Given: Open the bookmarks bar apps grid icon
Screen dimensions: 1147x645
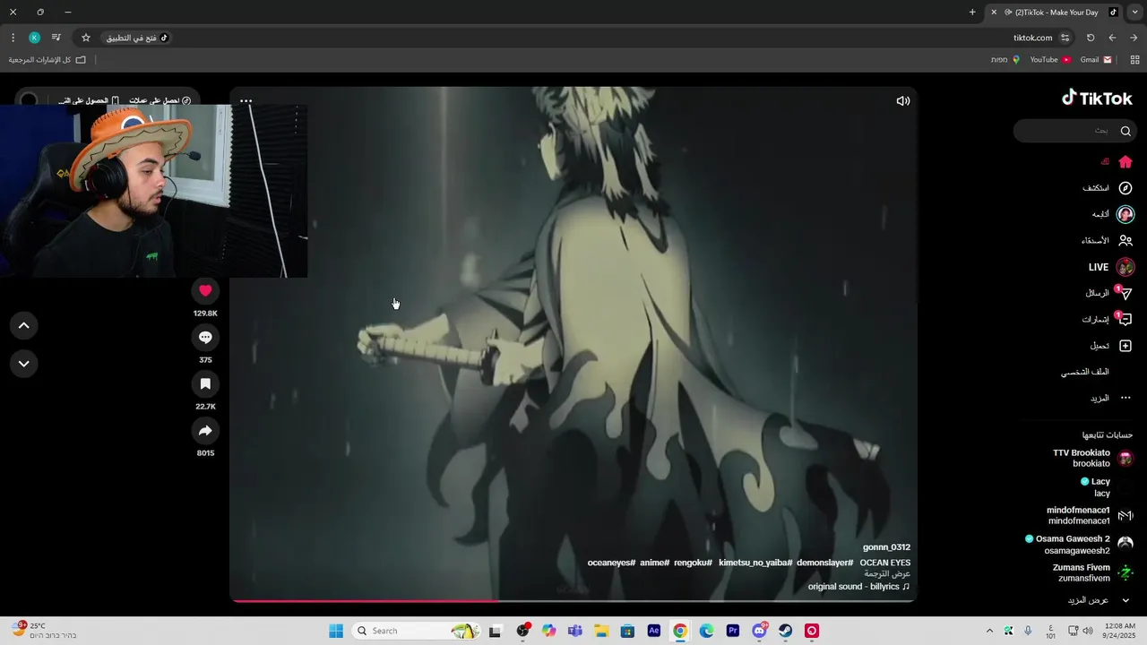Looking at the screenshot, I should [1134, 60].
